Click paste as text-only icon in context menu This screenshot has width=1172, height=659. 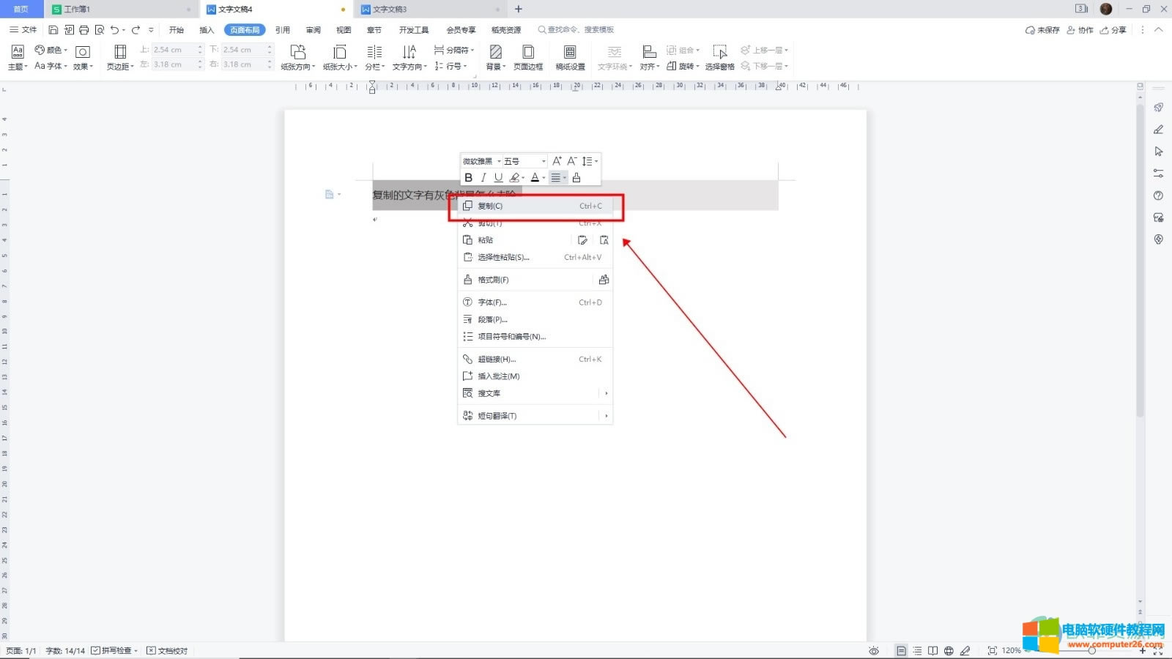[x=604, y=240]
